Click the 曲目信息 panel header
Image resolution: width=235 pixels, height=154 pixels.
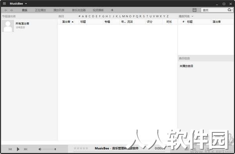(x=184, y=59)
